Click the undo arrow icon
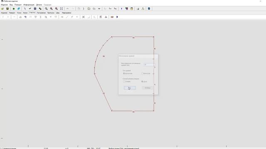The image size is (266, 149). click(x=68, y=9)
